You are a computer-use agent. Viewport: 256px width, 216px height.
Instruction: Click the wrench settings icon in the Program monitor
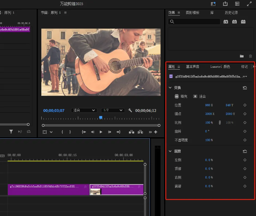[130, 110]
